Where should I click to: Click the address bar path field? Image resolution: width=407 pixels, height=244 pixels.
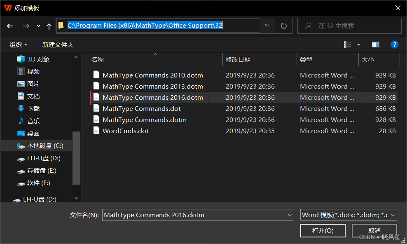click(158, 26)
